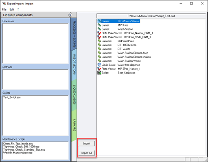Select the 'Wash Station' carrier row
The height and width of the screenshot is (162, 208).
tap(115, 29)
